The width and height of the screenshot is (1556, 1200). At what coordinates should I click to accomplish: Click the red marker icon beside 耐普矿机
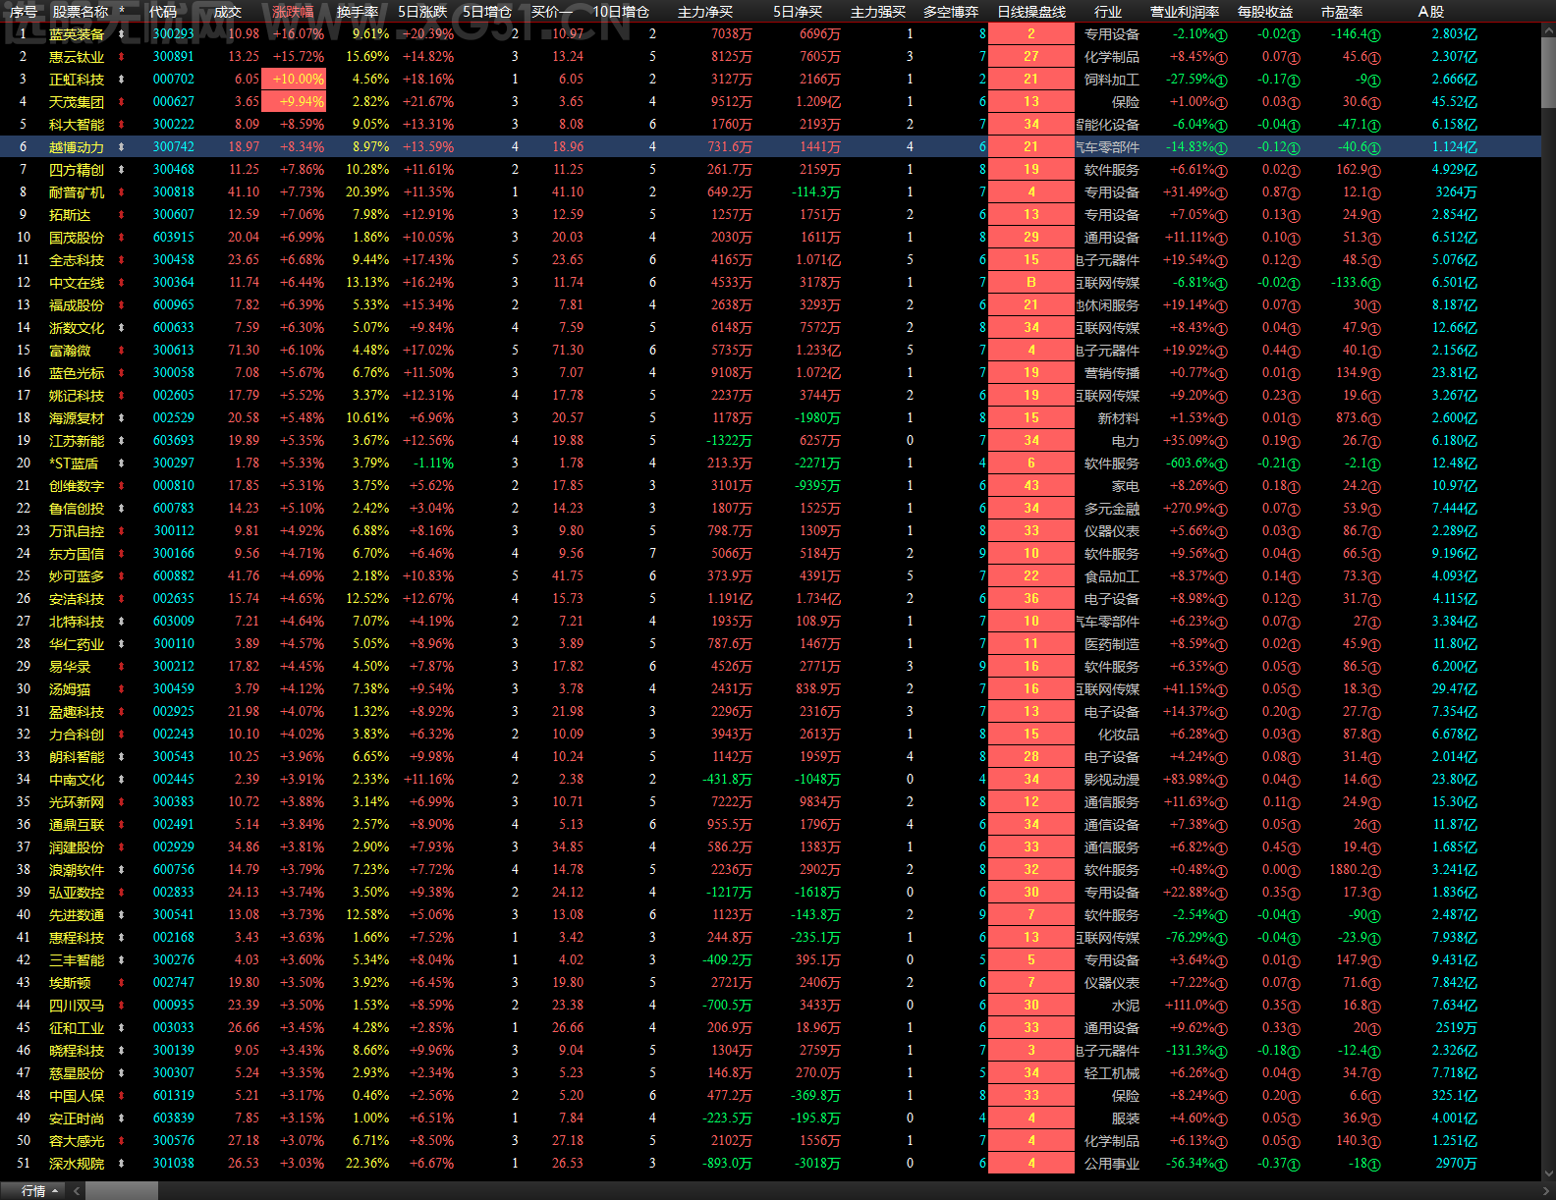(x=122, y=192)
